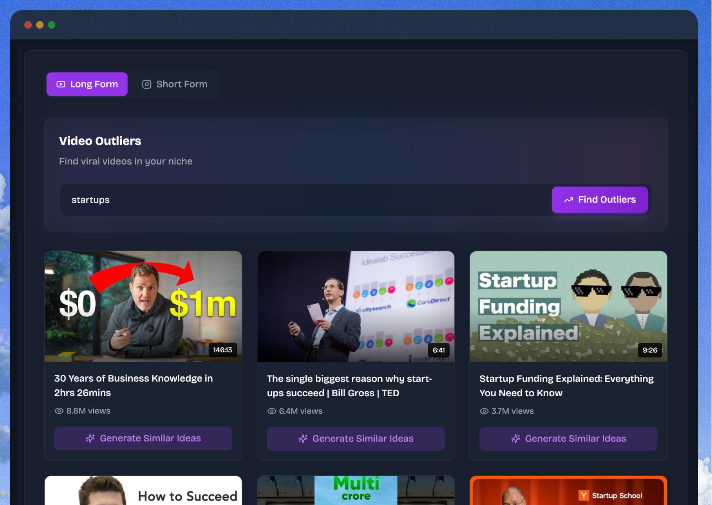Minimize the window with the yellow button
The width and height of the screenshot is (712, 505).
click(40, 25)
